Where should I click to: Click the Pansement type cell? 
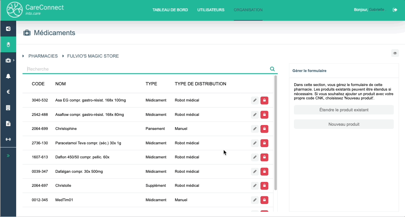click(x=155, y=129)
